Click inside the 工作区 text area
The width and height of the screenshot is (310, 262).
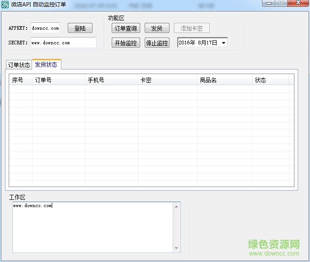point(92,227)
